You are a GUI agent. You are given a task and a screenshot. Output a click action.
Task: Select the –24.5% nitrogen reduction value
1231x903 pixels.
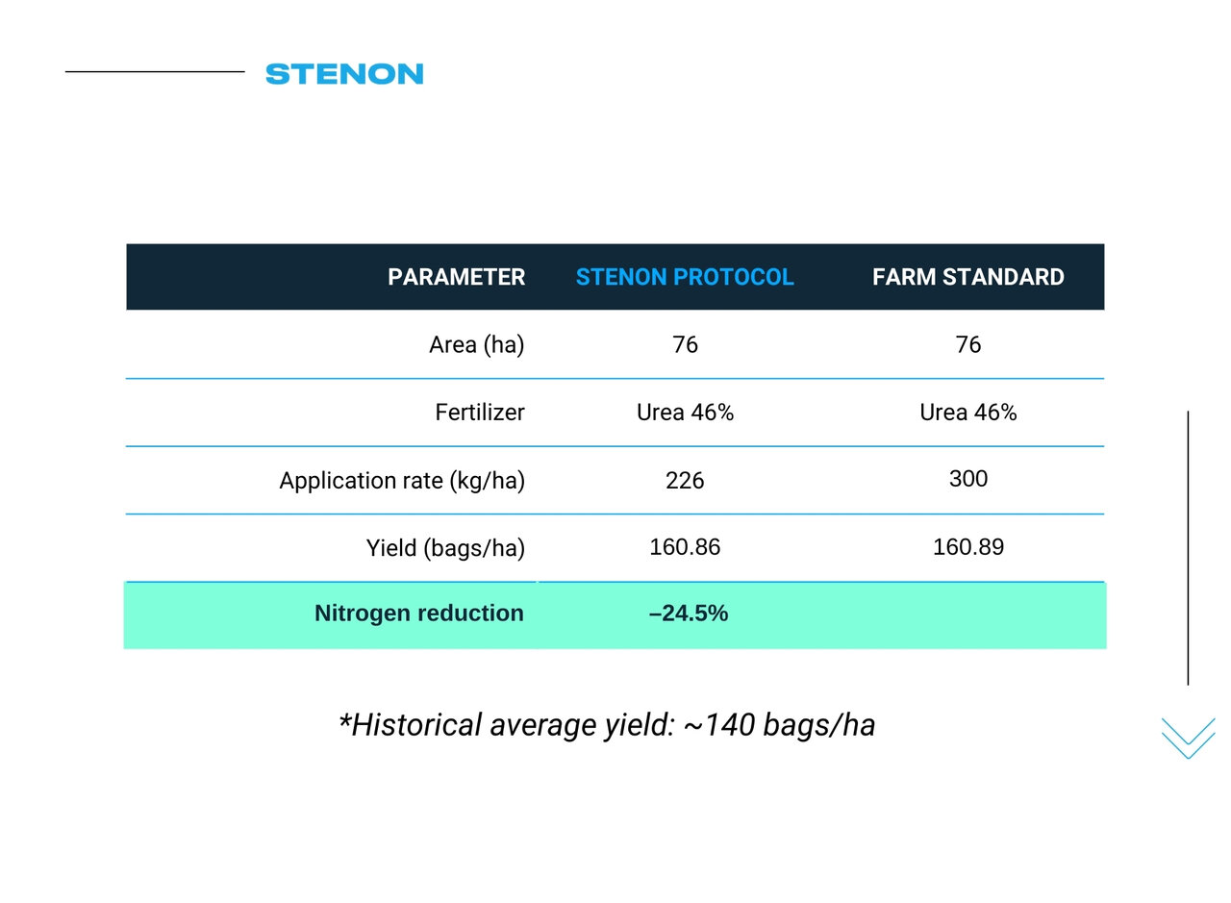(x=689, y=614)
